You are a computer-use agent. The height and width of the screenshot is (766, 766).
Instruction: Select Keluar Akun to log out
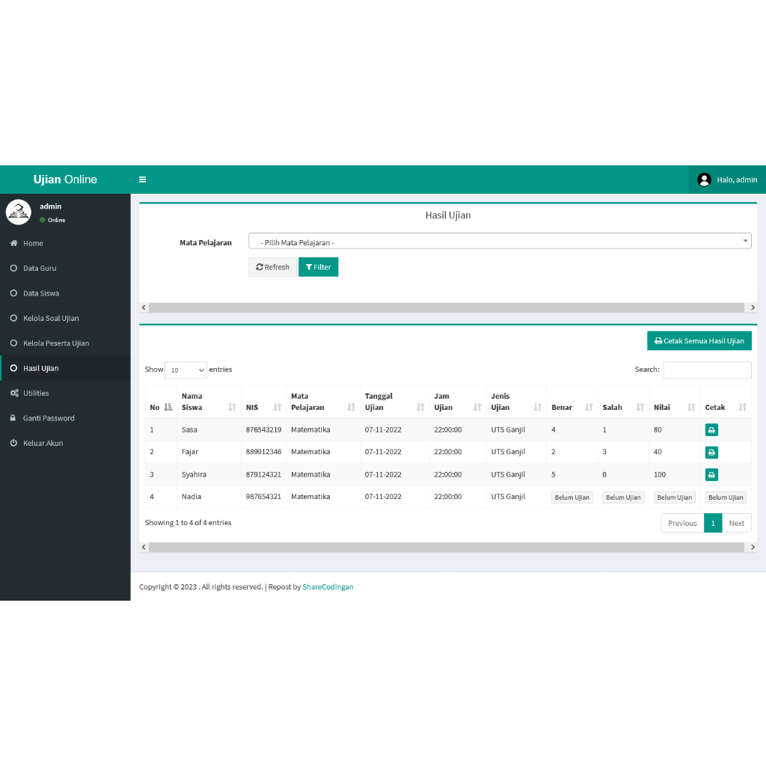pyautogui.click(x=43, y=444)
